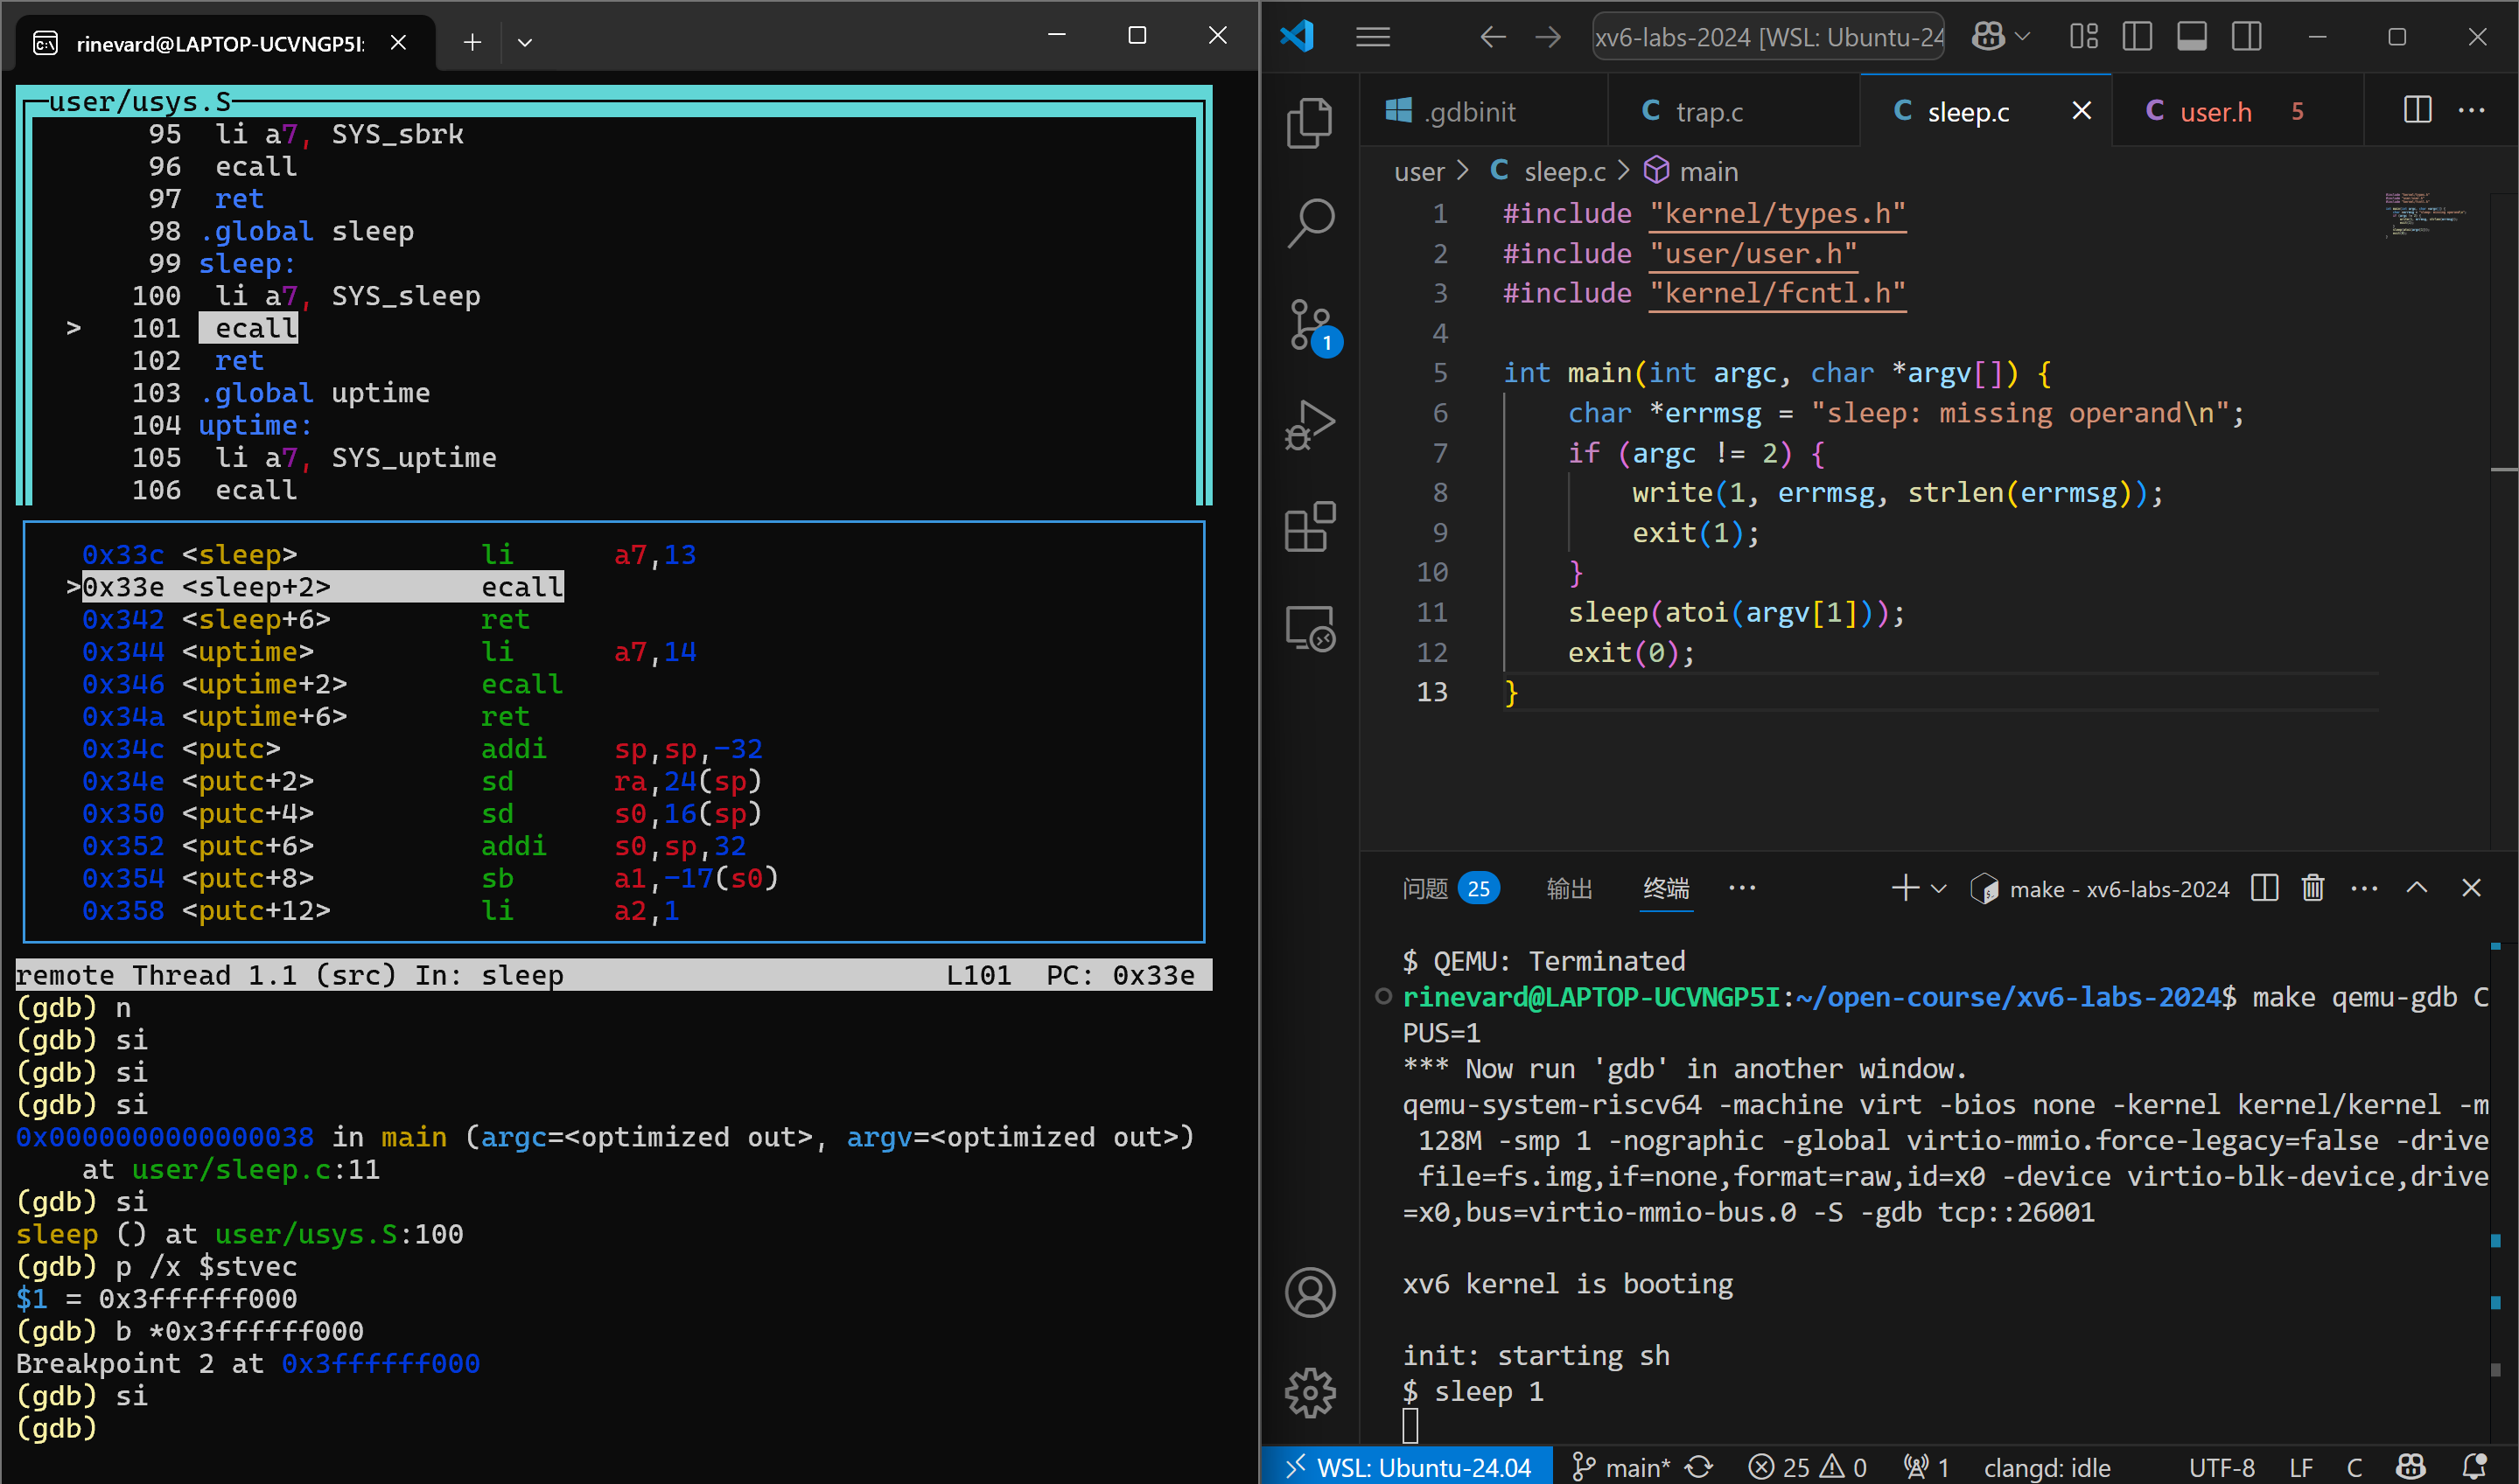The image size is (2519, 1484).
Task: Switch to the 输出 panel tab
Action: 1568,888
